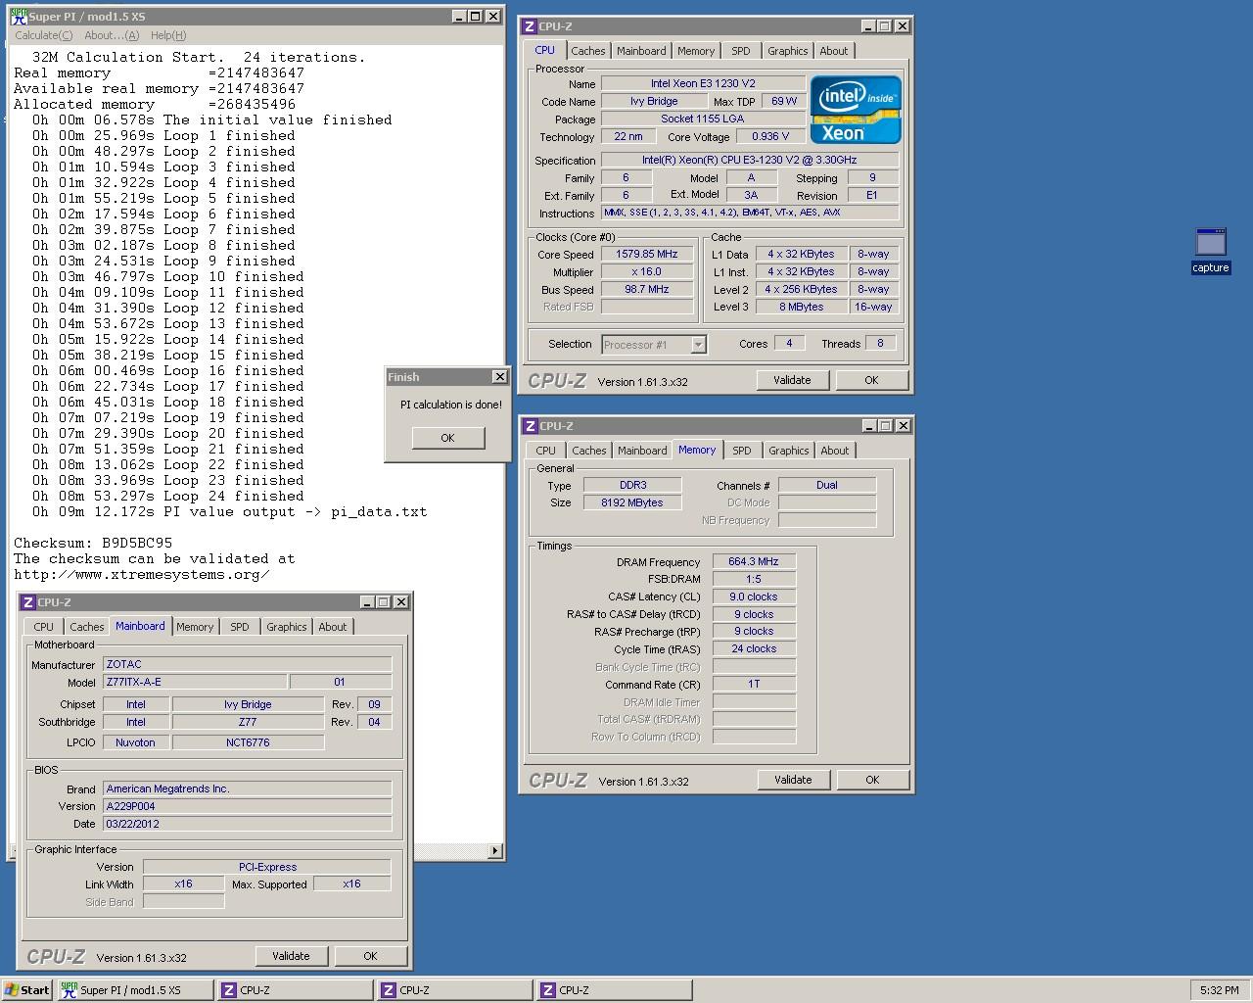
Task: Click the Super PI horizontal scrollbar right arrow
Action: pos(494,851)
